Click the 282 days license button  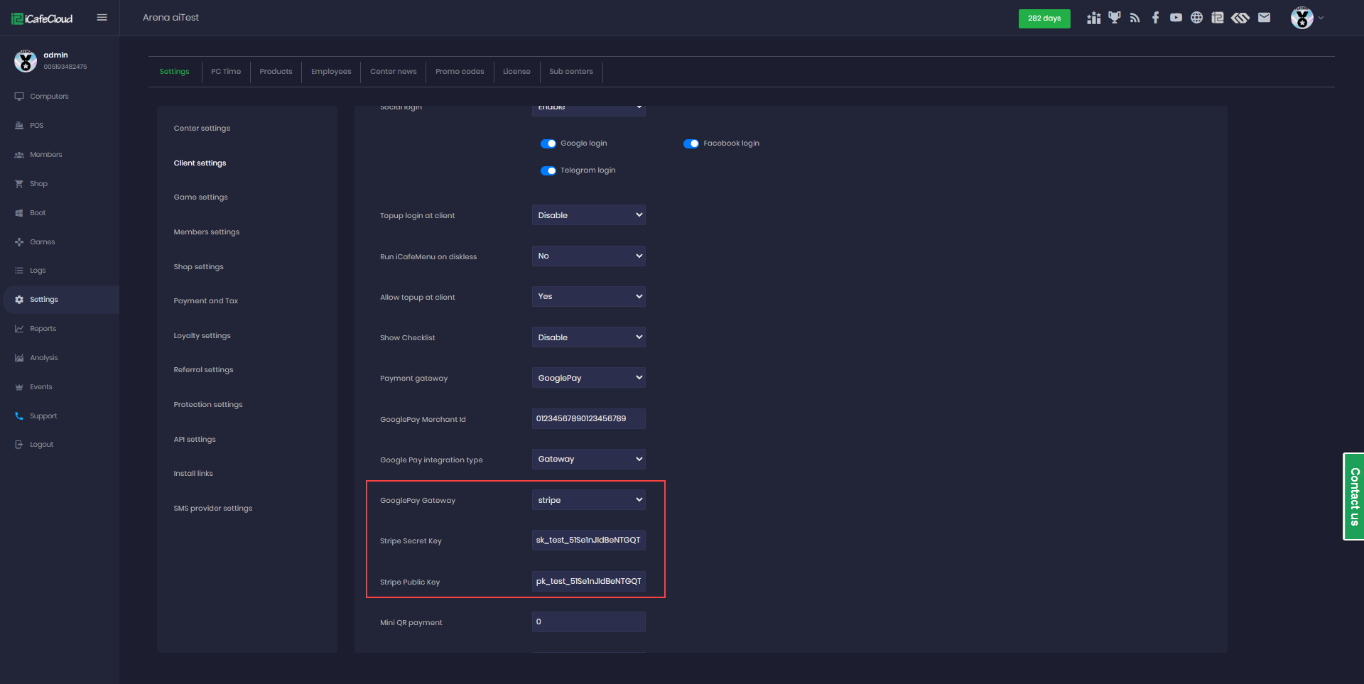coord(1044,18)
